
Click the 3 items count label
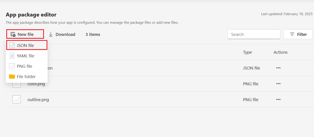(93, 34)
